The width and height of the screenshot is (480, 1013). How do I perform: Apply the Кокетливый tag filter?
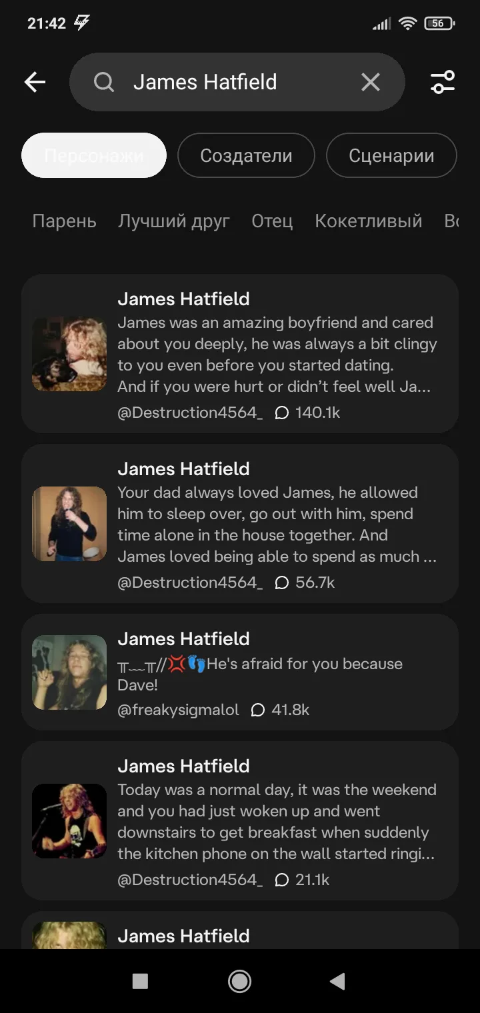coord(369,221)
